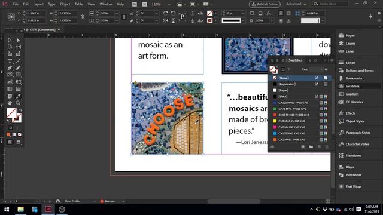This screenshot has height=215, width=383.
Task: Toggle constrain proportions for scaling percentages
Action: tap(124, 17)
